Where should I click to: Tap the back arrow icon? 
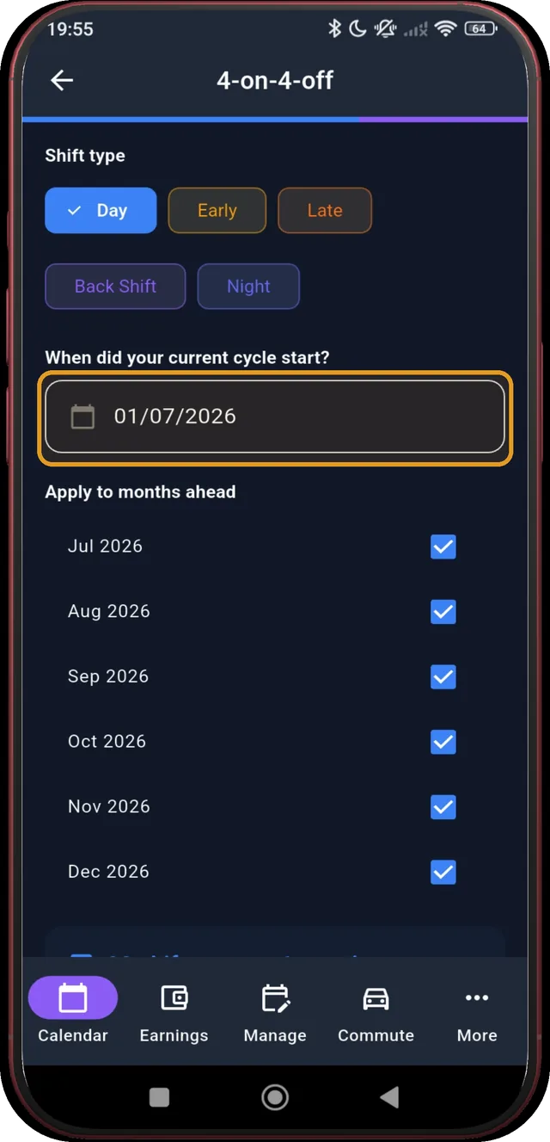[62, 80]
